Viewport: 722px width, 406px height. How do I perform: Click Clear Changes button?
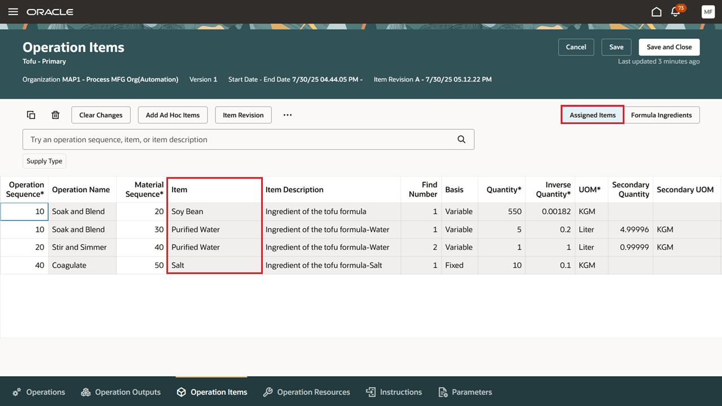click(x=101, y=115)
